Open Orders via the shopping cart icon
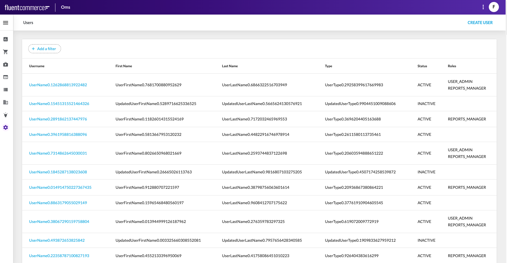Screen dimensions: 507x263 point(6,52)
